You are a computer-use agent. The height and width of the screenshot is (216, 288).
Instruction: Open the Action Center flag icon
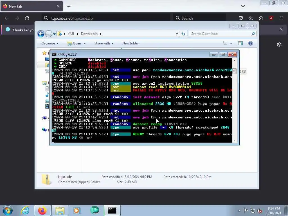tap(246, 210)
